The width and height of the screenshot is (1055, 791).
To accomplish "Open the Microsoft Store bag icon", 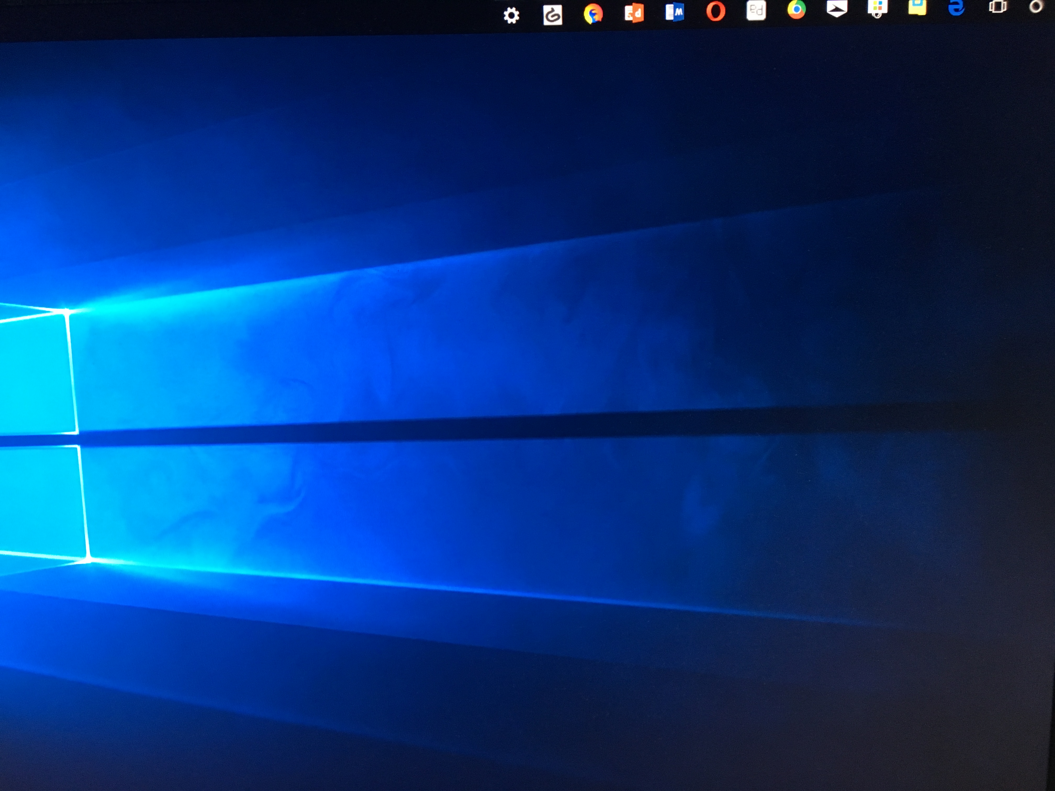I will point(877,7).
